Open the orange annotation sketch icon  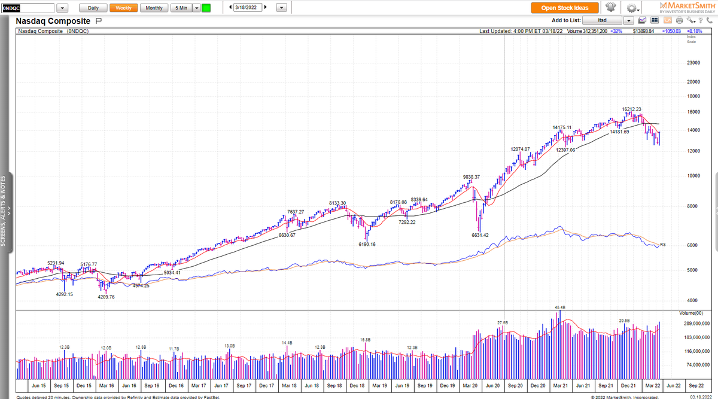tap(667, 20)
